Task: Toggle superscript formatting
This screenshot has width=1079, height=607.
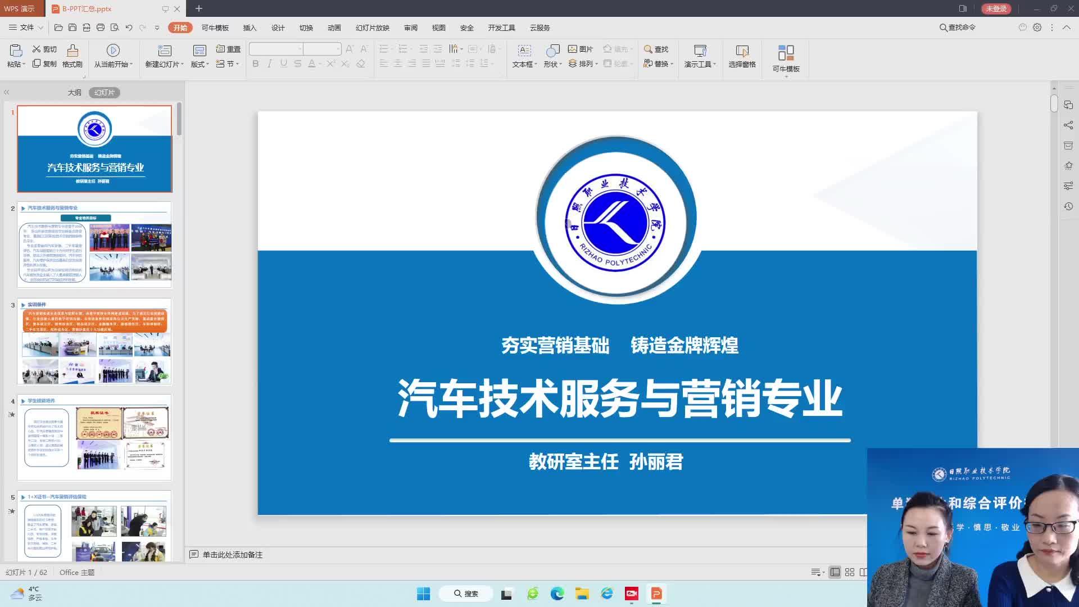Action: (331, 64)
